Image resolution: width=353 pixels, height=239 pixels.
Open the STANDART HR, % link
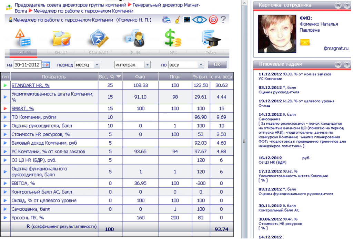[31, 85]
